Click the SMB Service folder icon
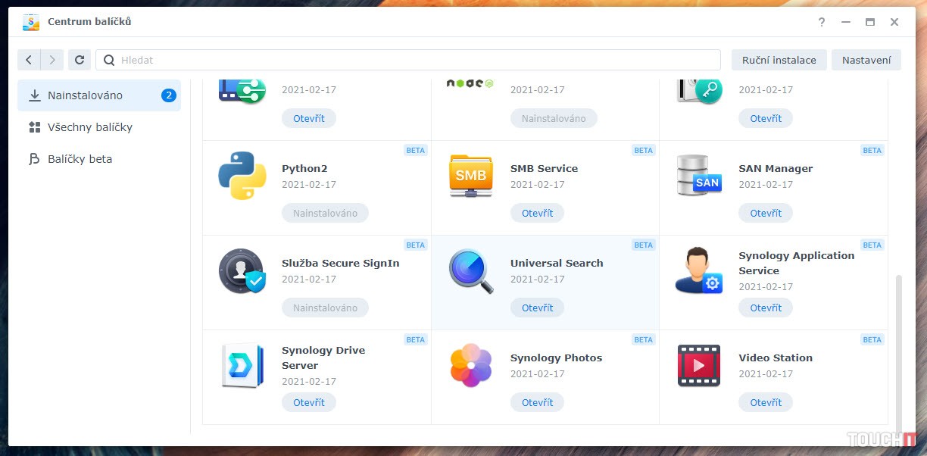927x456 pixels. click(x=470, y=176)
